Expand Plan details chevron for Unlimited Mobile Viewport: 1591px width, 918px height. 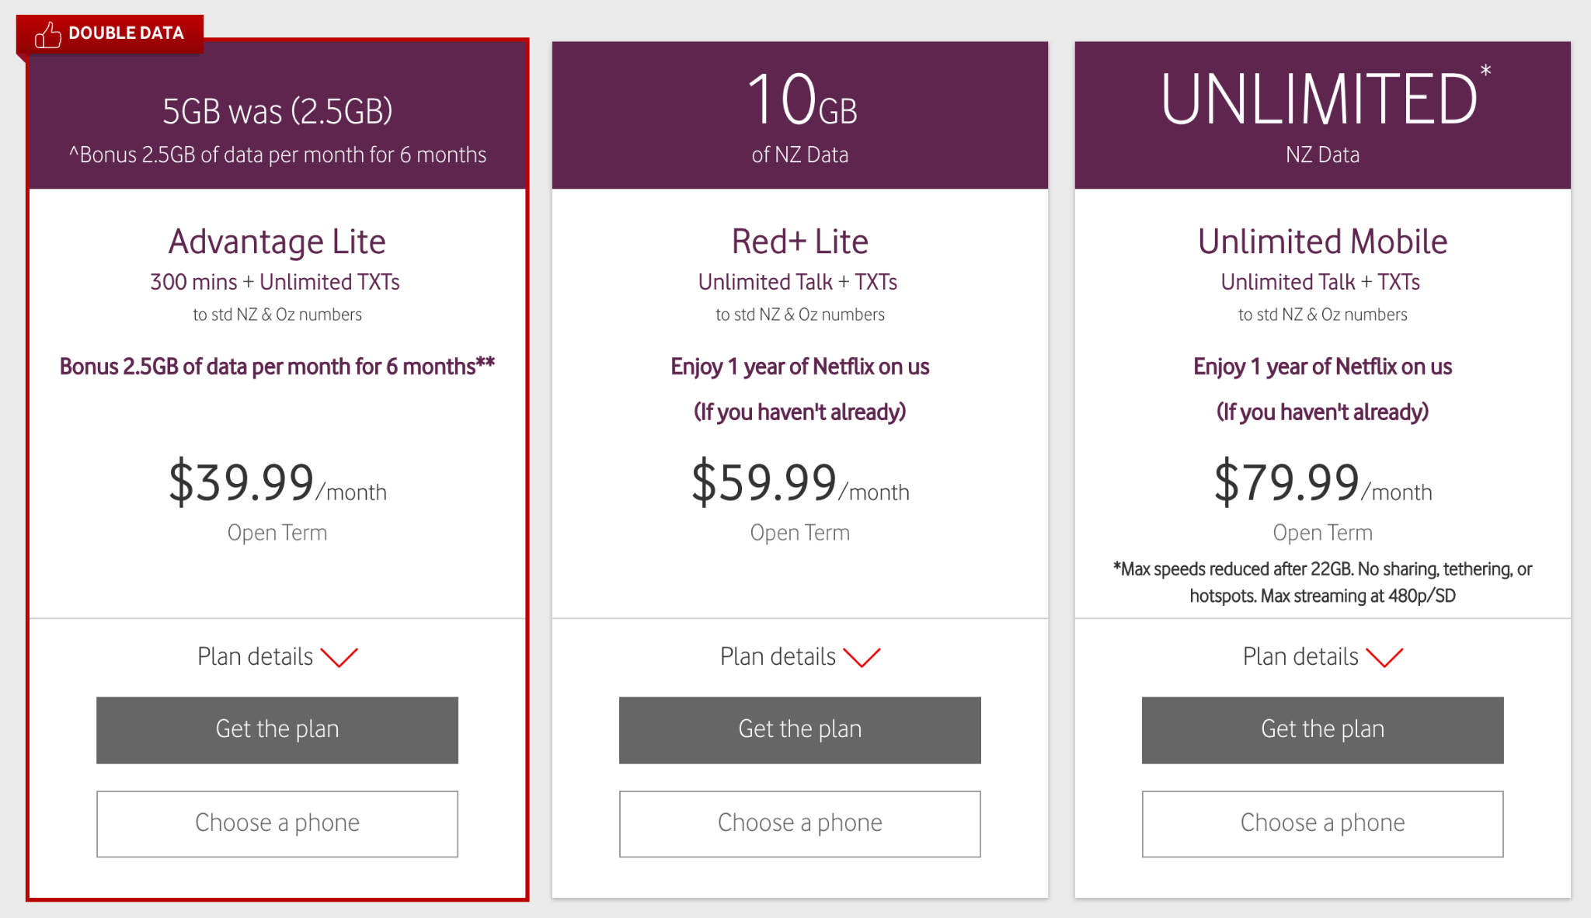tap(1385, 657)
